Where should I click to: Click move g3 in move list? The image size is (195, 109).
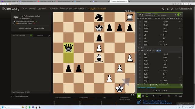pos(145,35)
